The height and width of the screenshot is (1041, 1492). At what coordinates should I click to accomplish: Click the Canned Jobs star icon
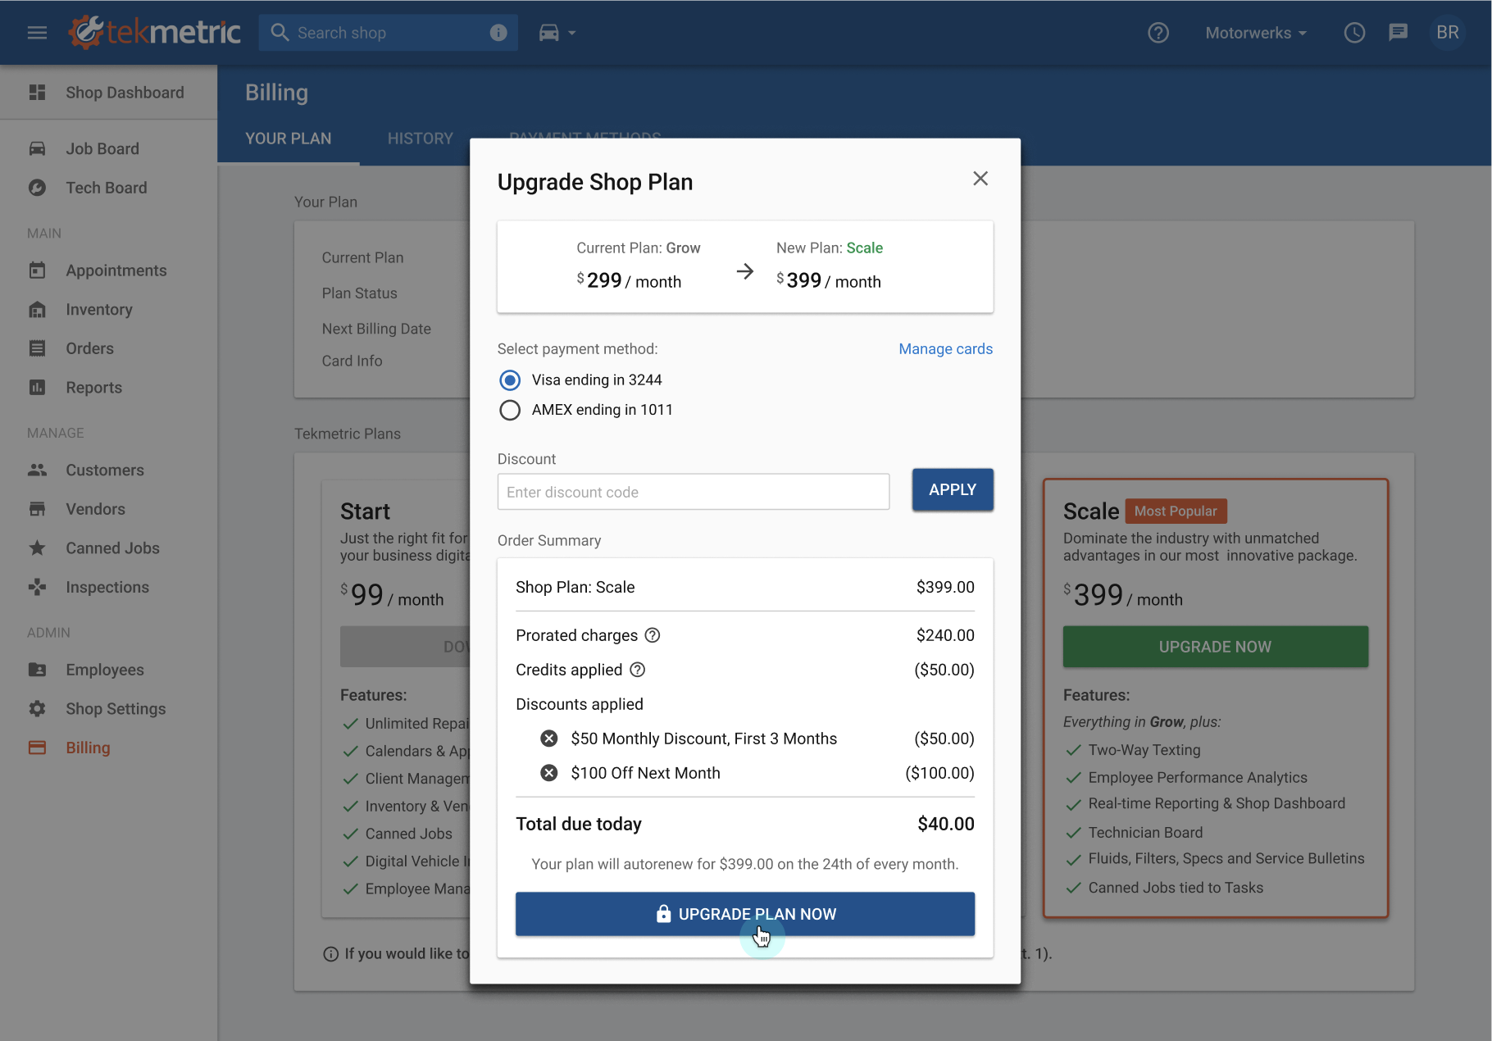tap(37, 548)
